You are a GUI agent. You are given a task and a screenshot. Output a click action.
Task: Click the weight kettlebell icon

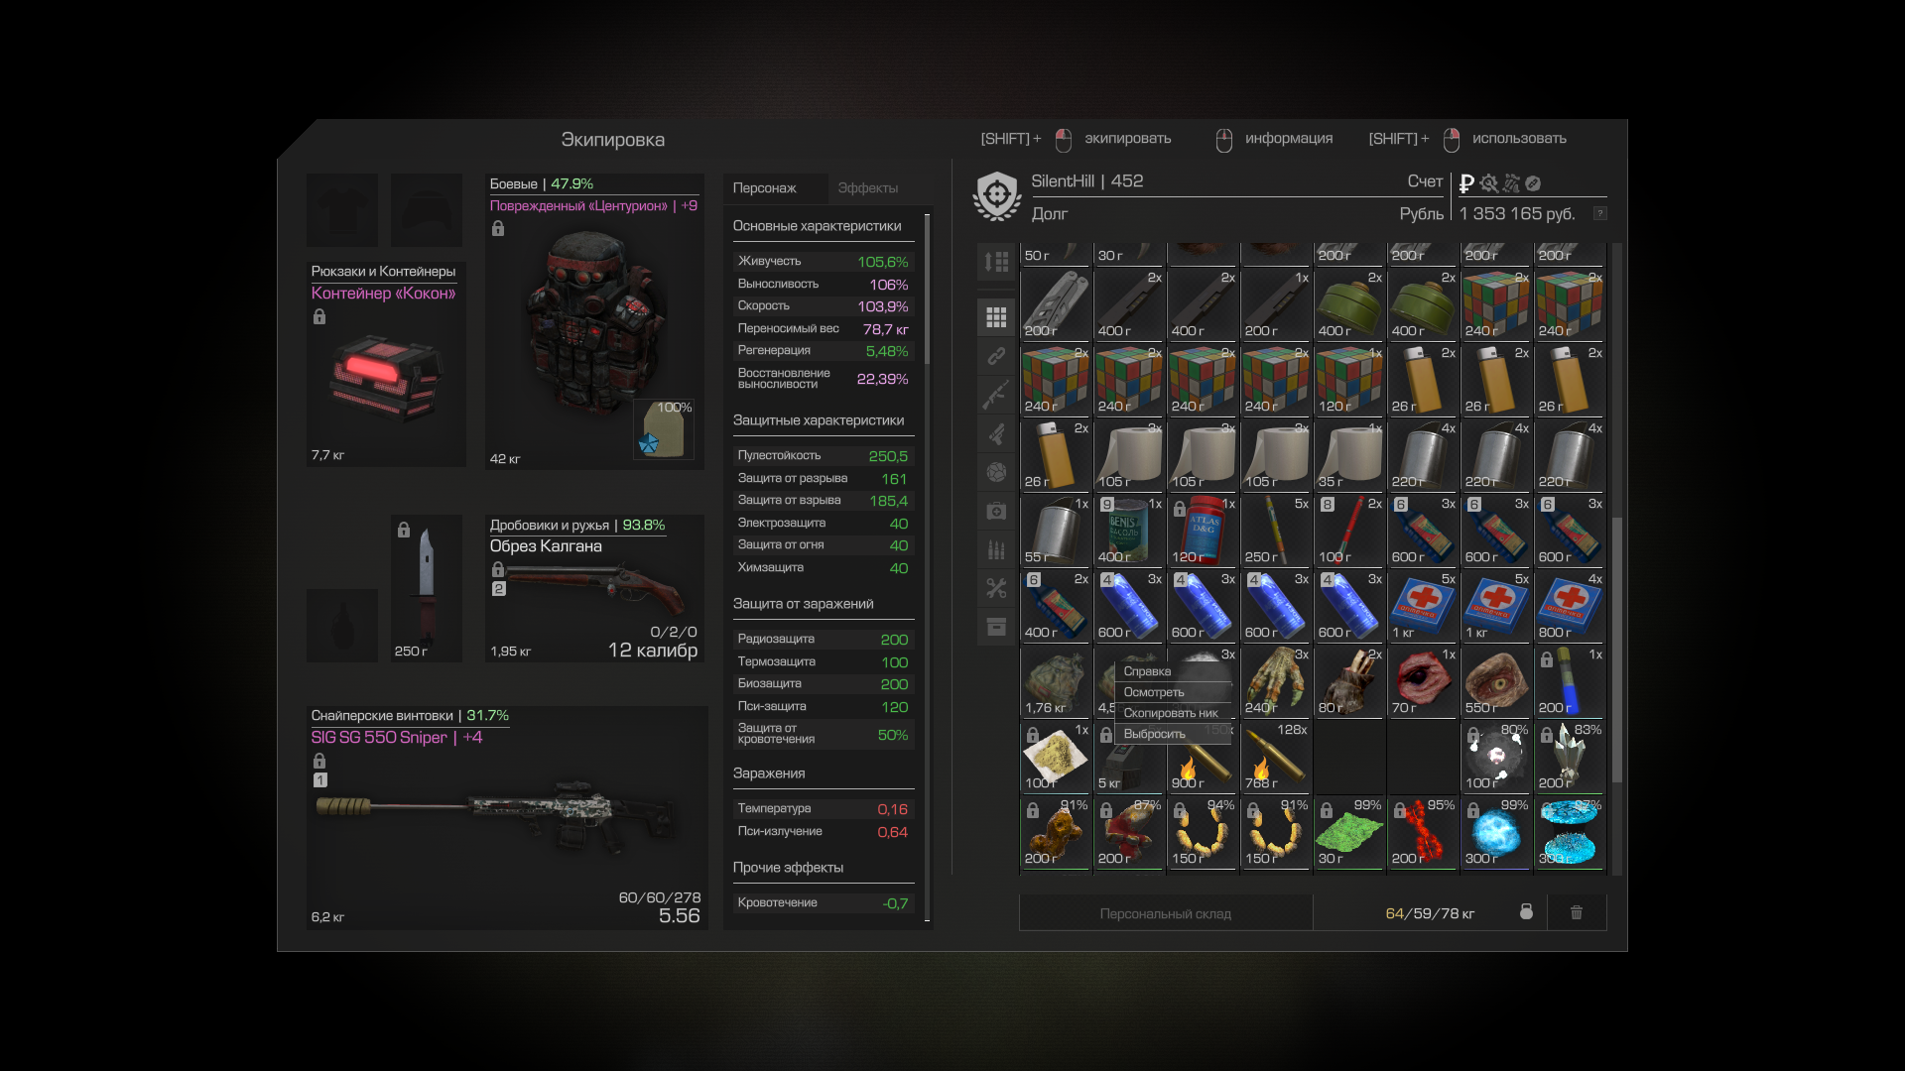click(x=1526, y=912)
